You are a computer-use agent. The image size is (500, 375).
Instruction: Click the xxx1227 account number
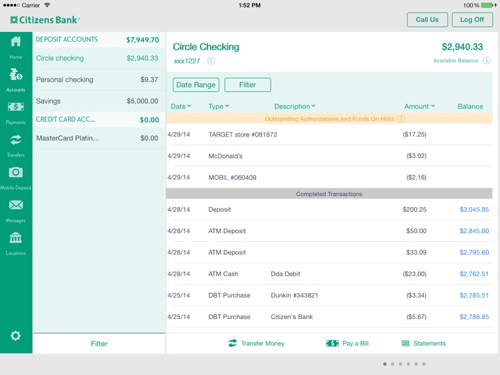187,61
